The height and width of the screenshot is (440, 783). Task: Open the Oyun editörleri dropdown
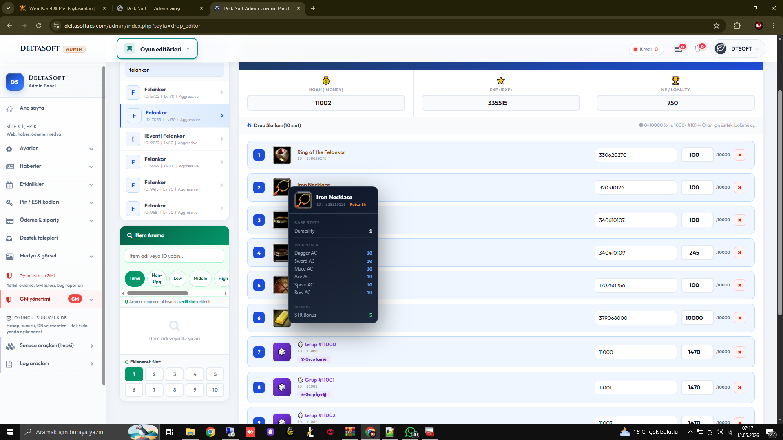tap(157, 49)
